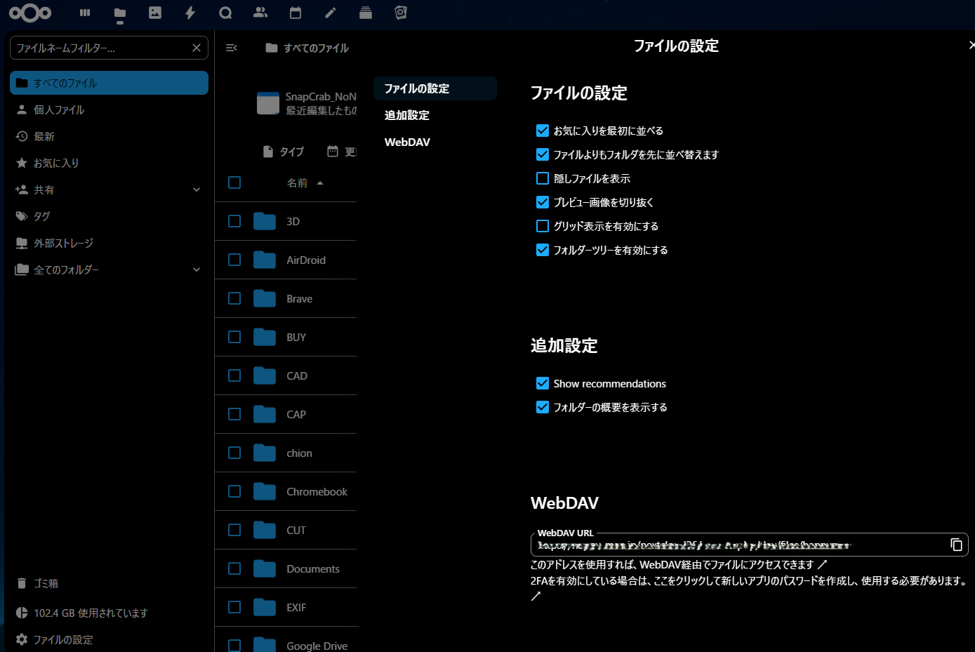Open お気に入り favorites
Screen dimensions: 975x652
(x=109, y=163)
